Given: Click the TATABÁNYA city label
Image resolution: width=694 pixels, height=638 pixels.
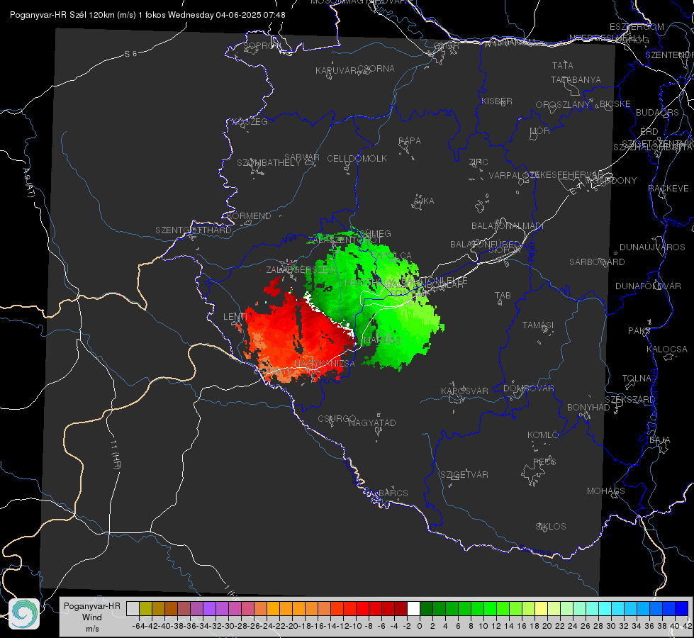Looking at the screenshot, I should [576, 79].
